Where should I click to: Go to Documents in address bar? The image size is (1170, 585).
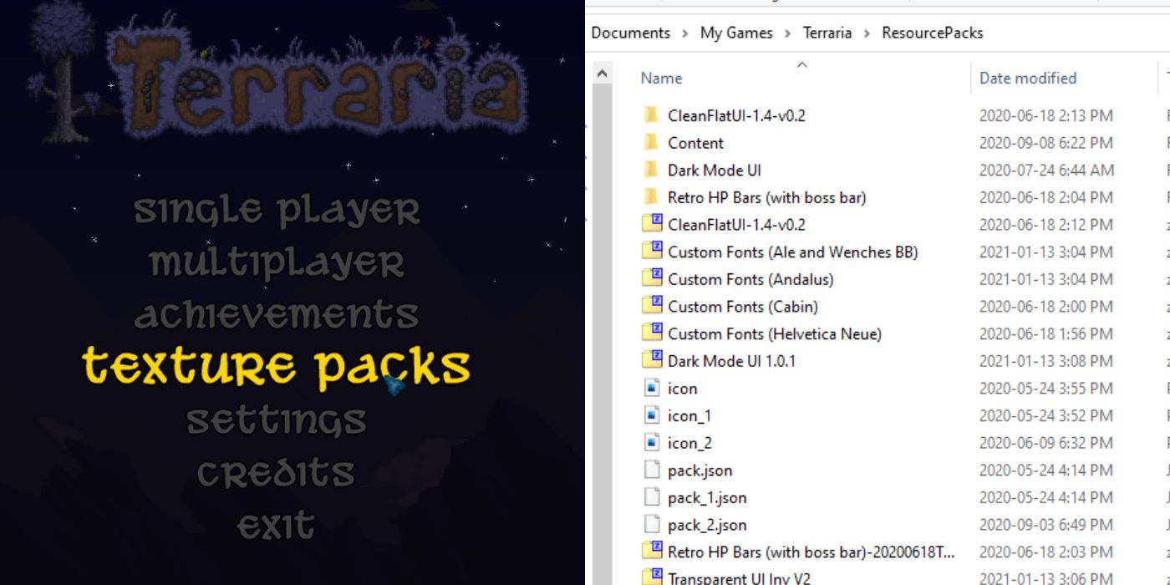coord(631,33)
